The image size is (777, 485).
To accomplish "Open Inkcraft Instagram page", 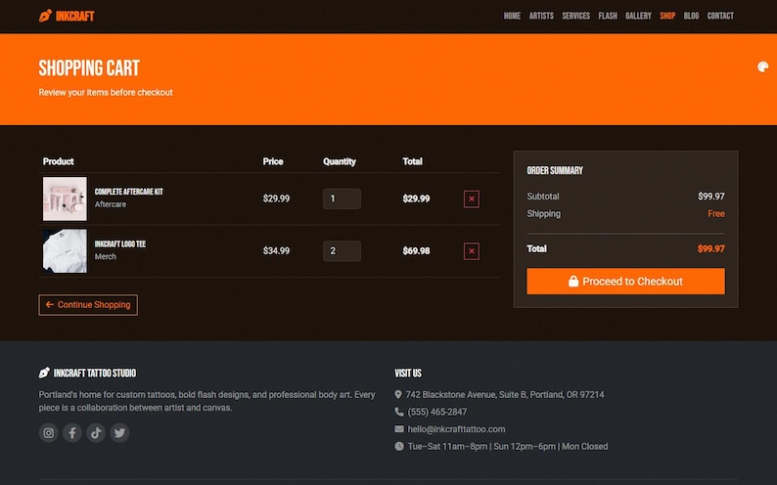I will [x=49, y=433].
